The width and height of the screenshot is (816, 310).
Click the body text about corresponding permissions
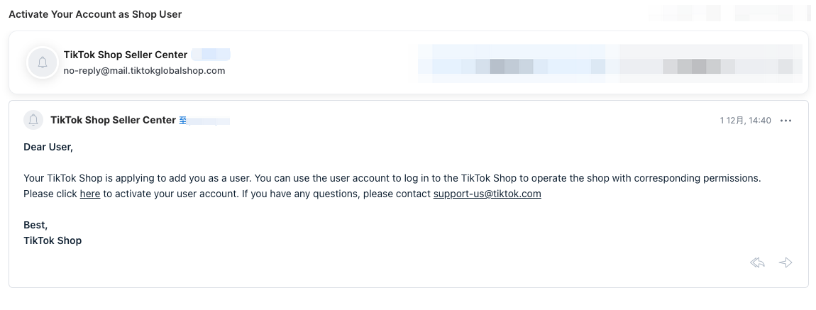[392, 178]
